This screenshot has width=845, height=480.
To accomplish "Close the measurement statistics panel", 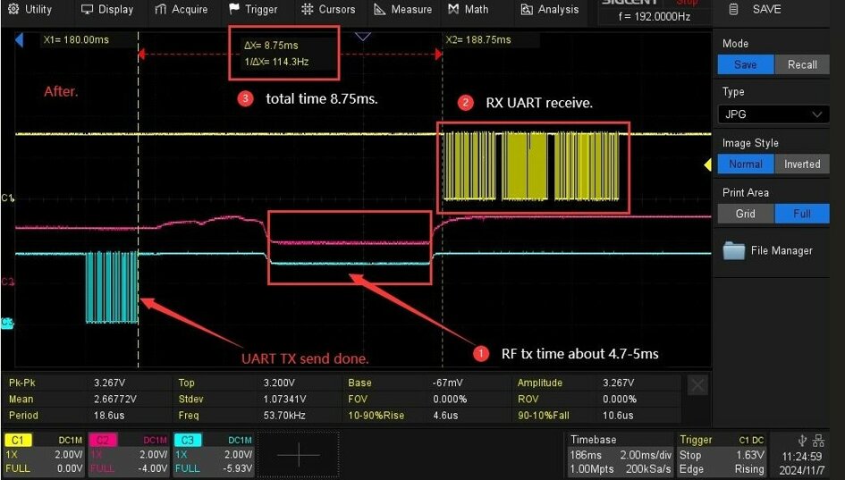I will tap(698, 385).
